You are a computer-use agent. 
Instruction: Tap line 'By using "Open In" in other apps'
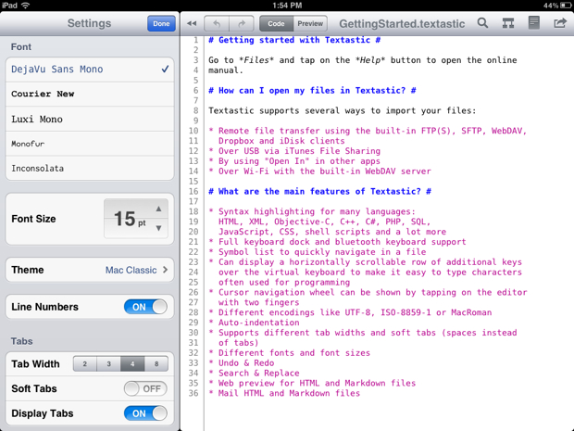point(294,161)
